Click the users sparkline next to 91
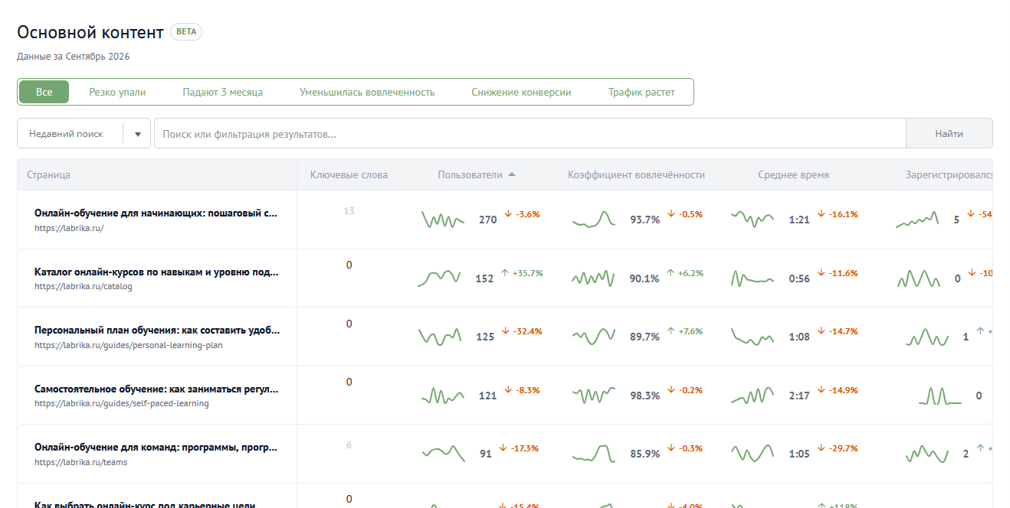The width and height of the screenshot is (1010, 508). (x=443, y=454)
